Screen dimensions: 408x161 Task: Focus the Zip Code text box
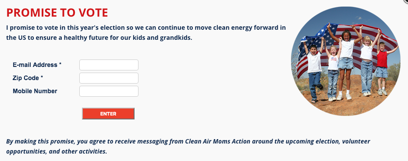(109, 78)
